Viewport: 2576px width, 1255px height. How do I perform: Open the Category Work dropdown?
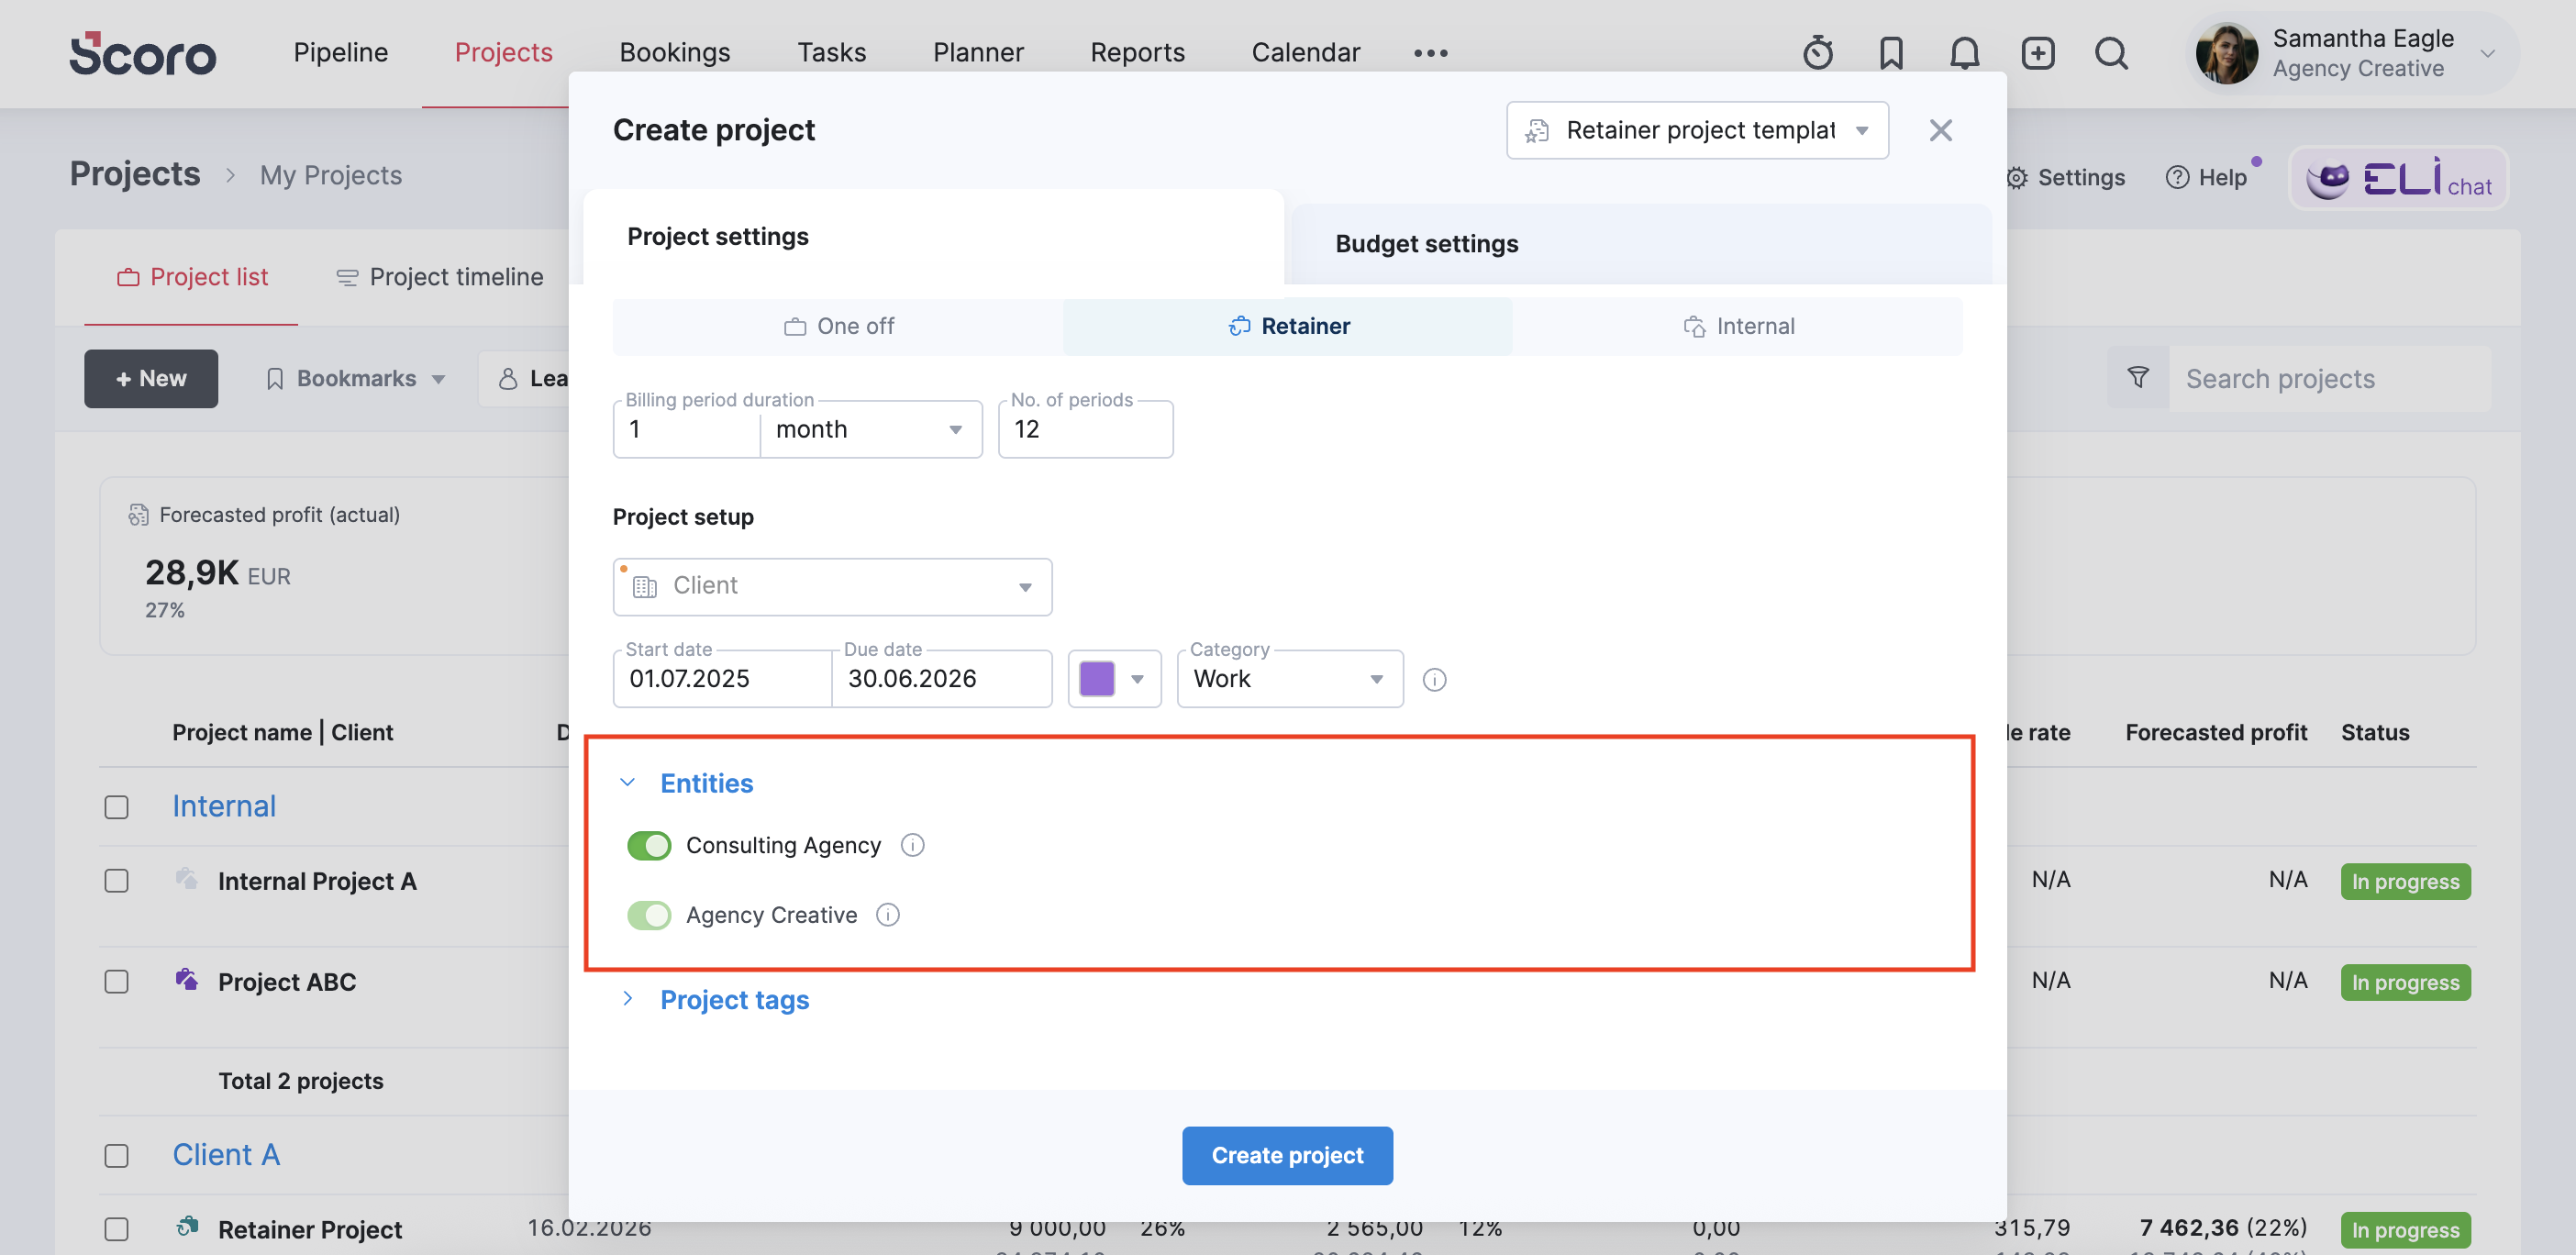(1290, 679)
